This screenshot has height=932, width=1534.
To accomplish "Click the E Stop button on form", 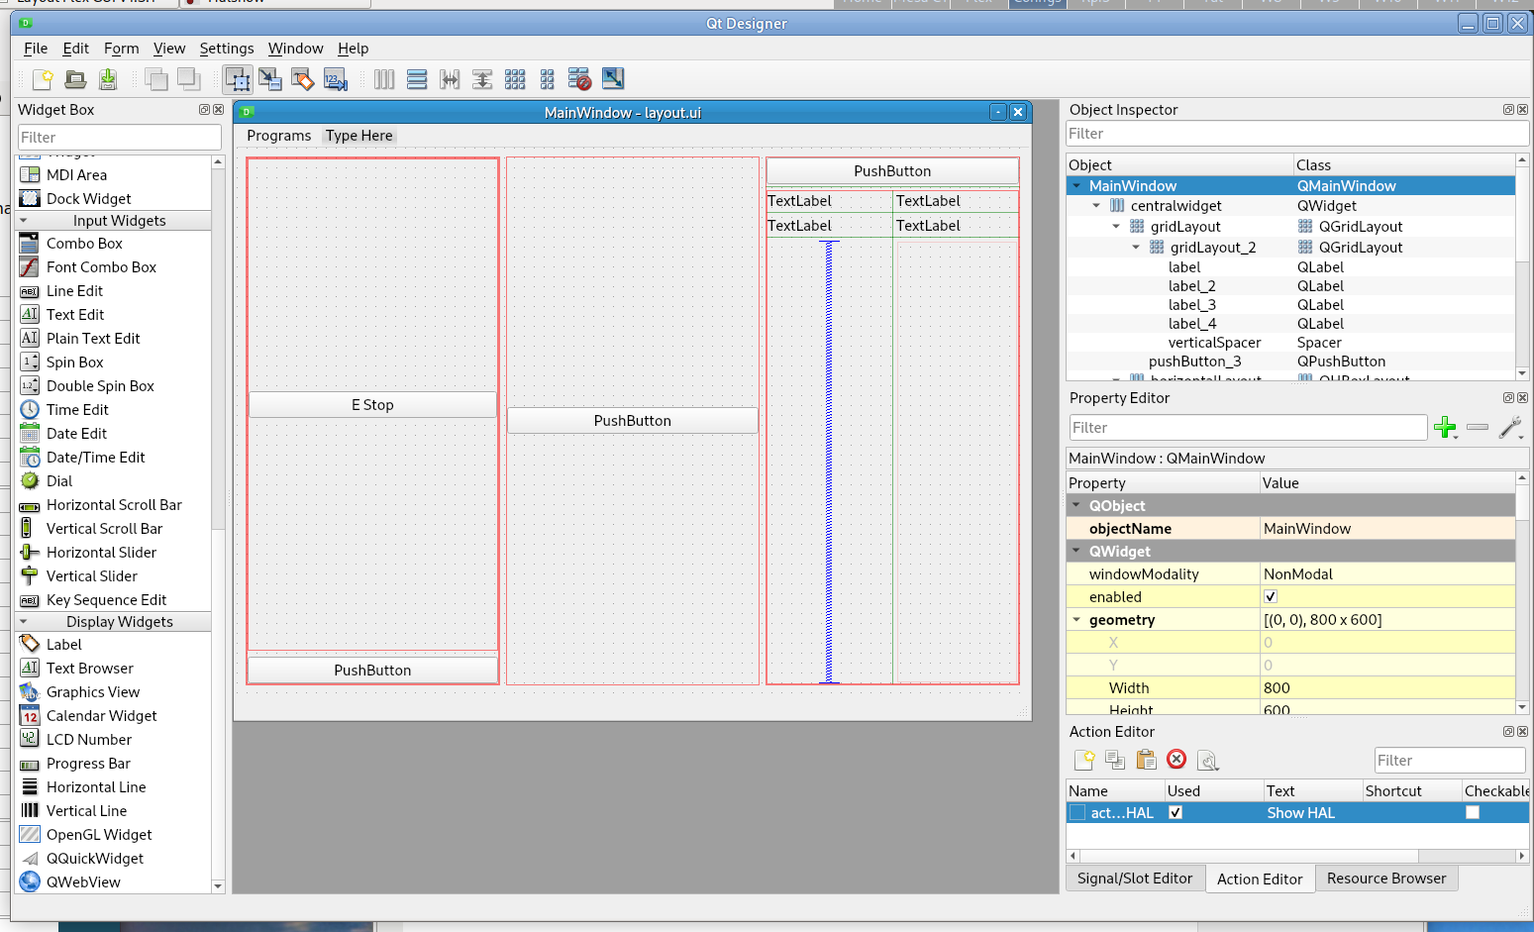I will pos(372,405).
